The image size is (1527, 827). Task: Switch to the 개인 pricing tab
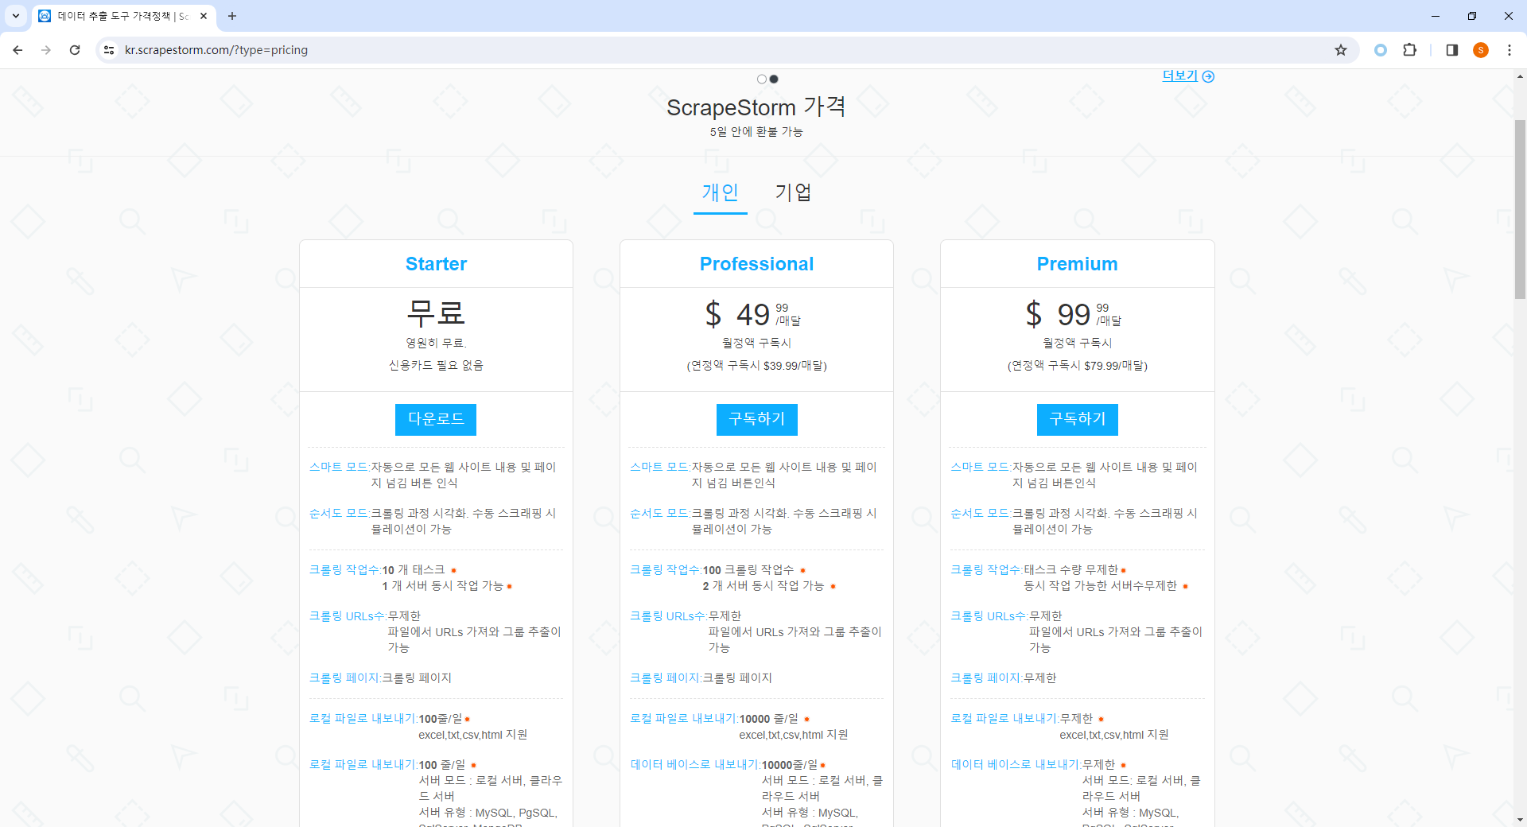[721, 192]
